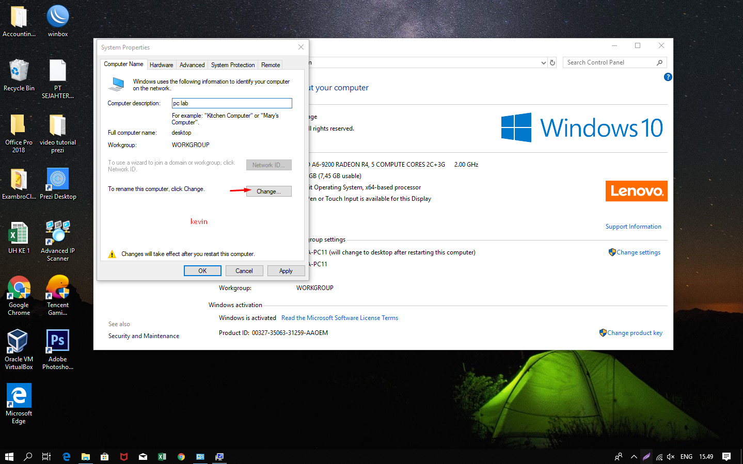
Task: Unmute audio via the speaker tray icon
Action: pyautogui.click(x=670, y=457)
